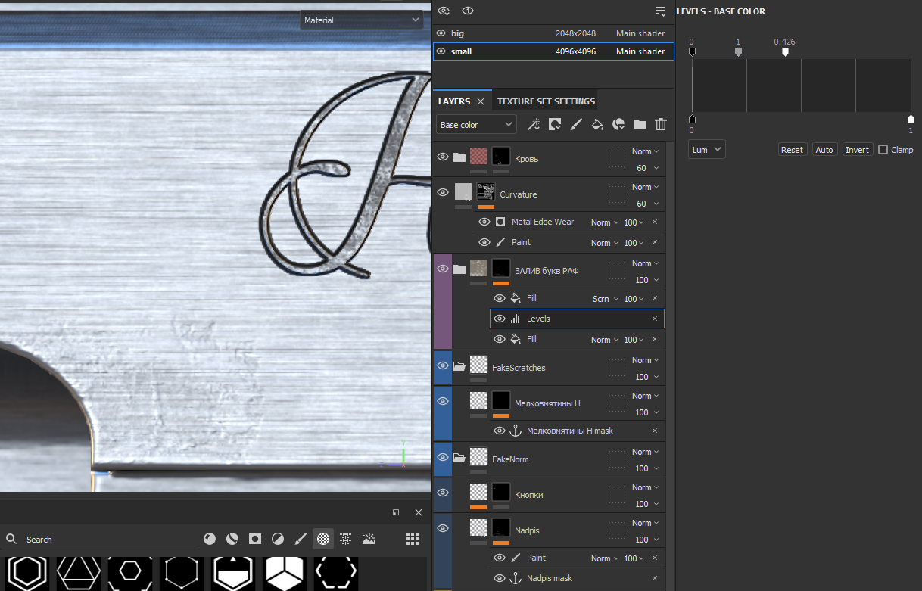Image resolution: width=922 pixels, height=591 pixels.
Task: Select the big texture set row
Action: pyautogui.click(x=553, y=33)
